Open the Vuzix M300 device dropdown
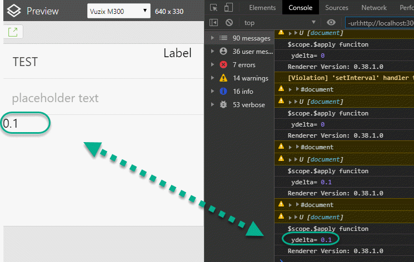The width and height of the screenshot is (414, 262). [119, 11]
